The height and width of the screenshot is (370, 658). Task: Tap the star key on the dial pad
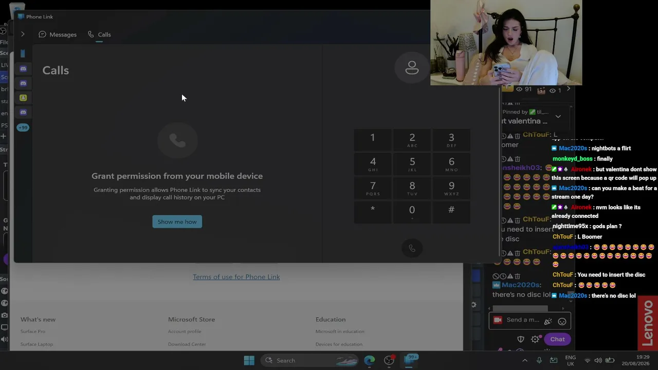tap(373, 212)
